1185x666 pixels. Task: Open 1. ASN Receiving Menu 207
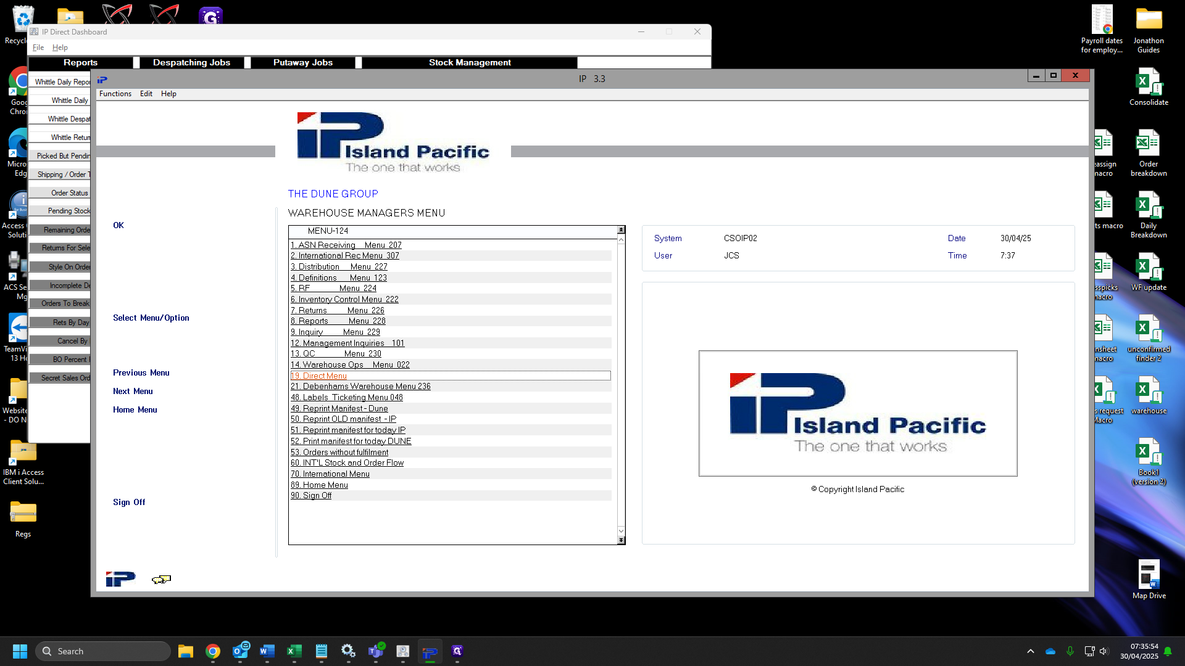(x=346, y=245)
